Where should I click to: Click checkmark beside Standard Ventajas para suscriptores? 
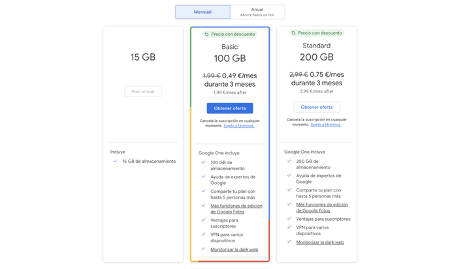point(289,219)
